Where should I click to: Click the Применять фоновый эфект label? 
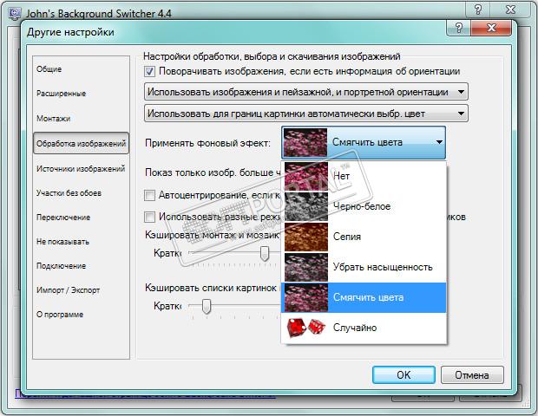207,143
